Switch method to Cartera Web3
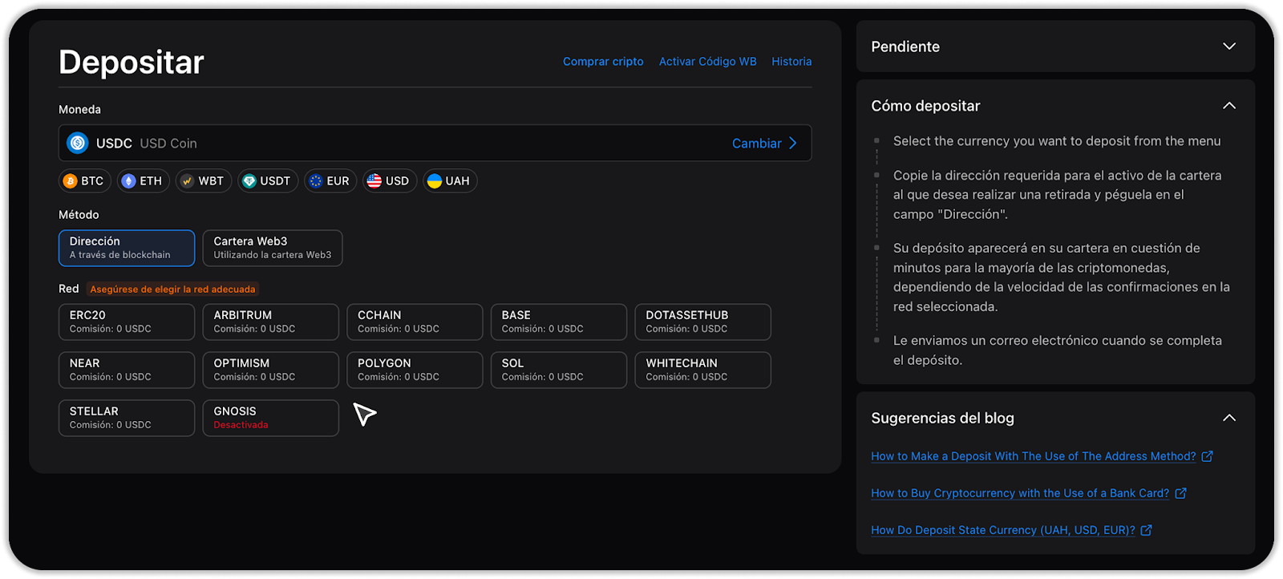This screenshot has width=1283, height=579. tap(272, 248)
